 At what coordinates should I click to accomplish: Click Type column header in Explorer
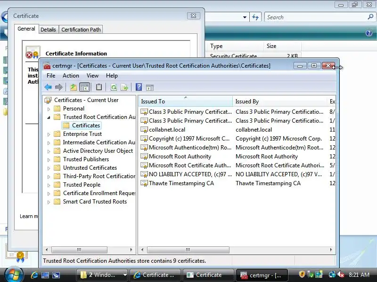(x=234, y=46)
